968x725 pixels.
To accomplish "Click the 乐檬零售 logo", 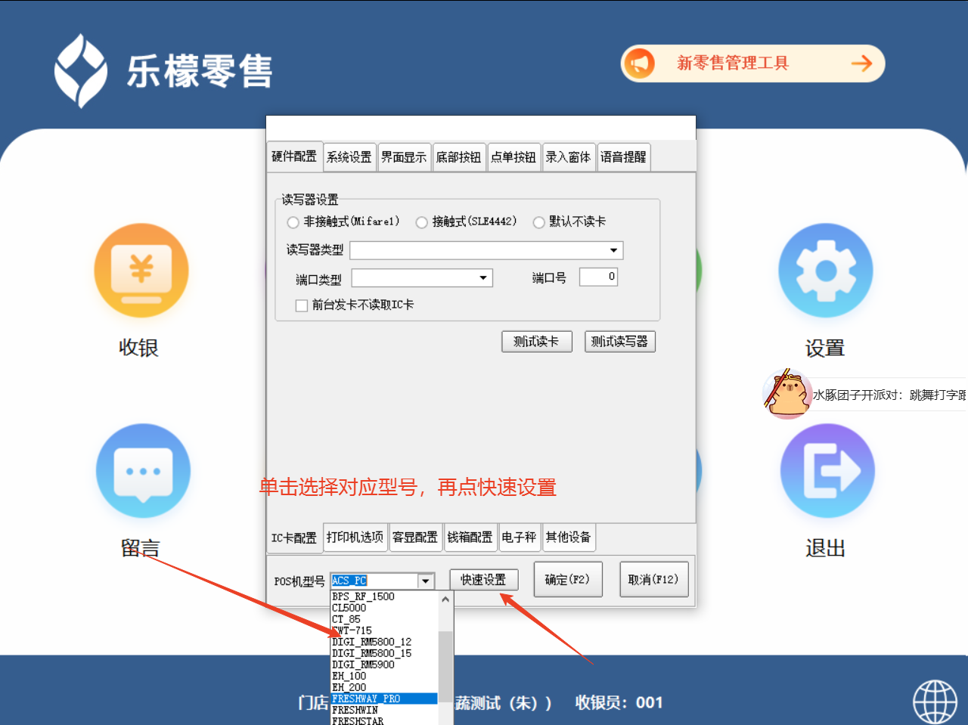I will pyautogui.click(x=163, y=70).
